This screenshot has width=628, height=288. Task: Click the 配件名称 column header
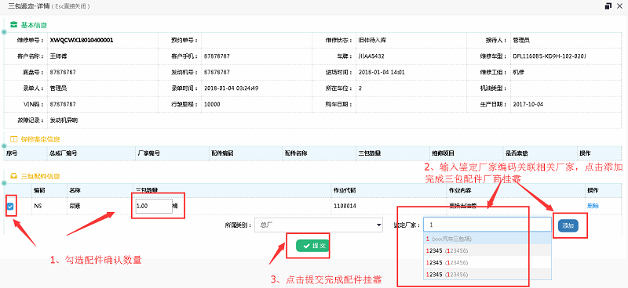[296, 153]
